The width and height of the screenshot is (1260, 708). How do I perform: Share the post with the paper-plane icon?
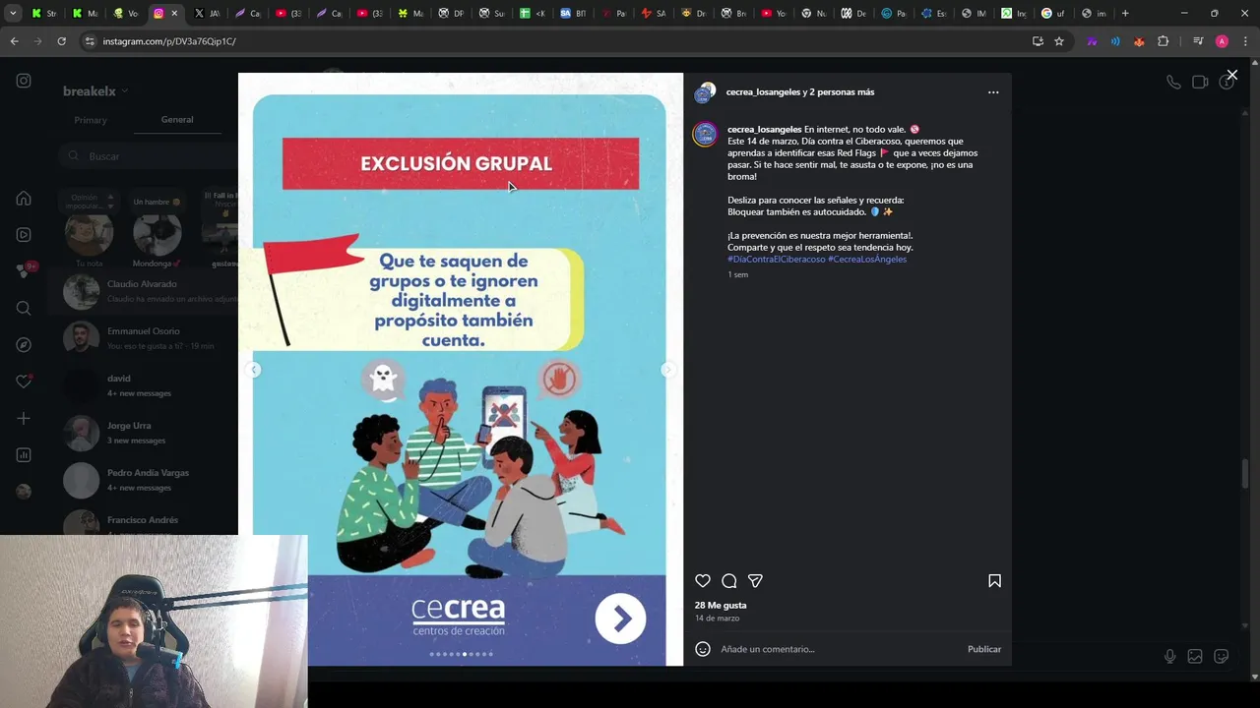755,581
